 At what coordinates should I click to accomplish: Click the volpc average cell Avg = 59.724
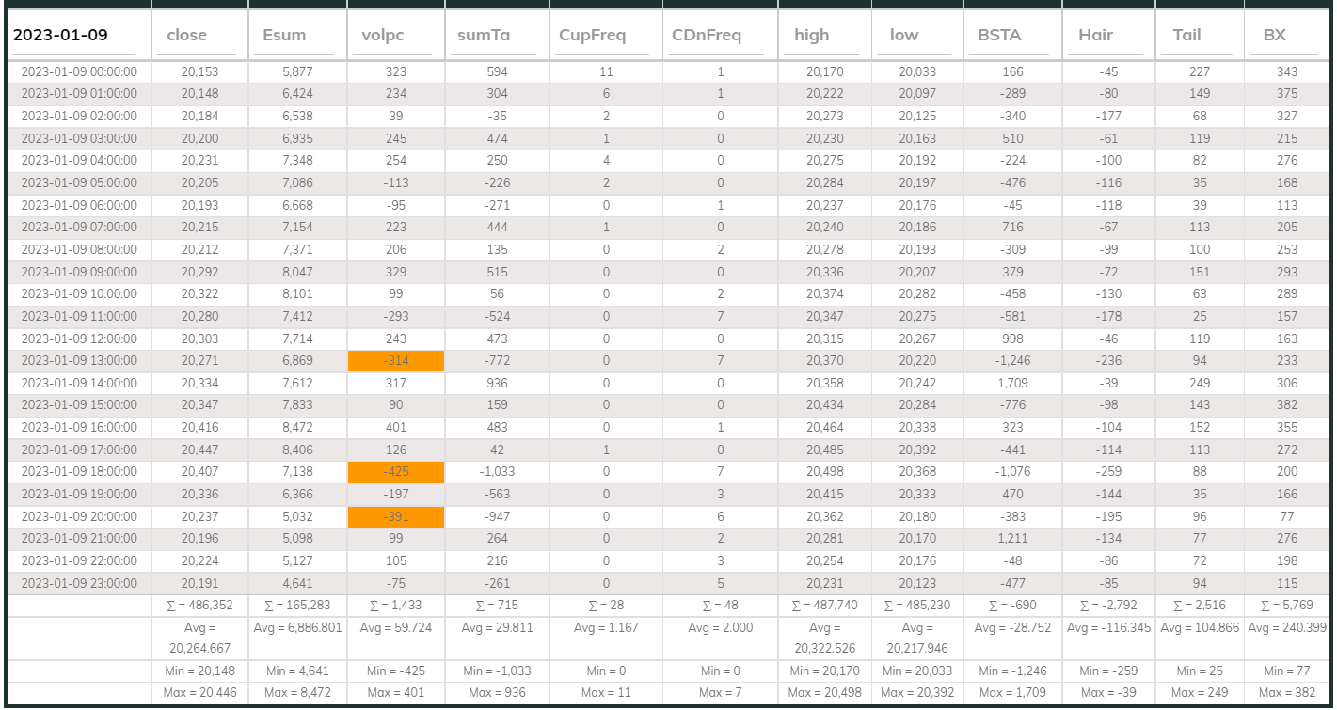tap(395, 628)
